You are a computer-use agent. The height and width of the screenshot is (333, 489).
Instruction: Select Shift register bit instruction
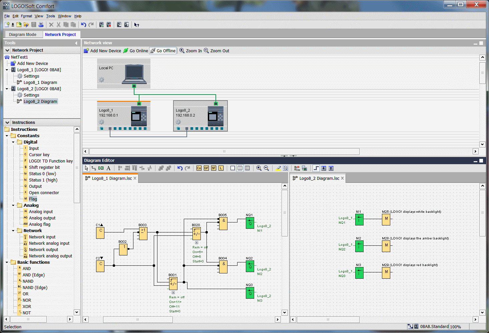[x=44, y=167]
